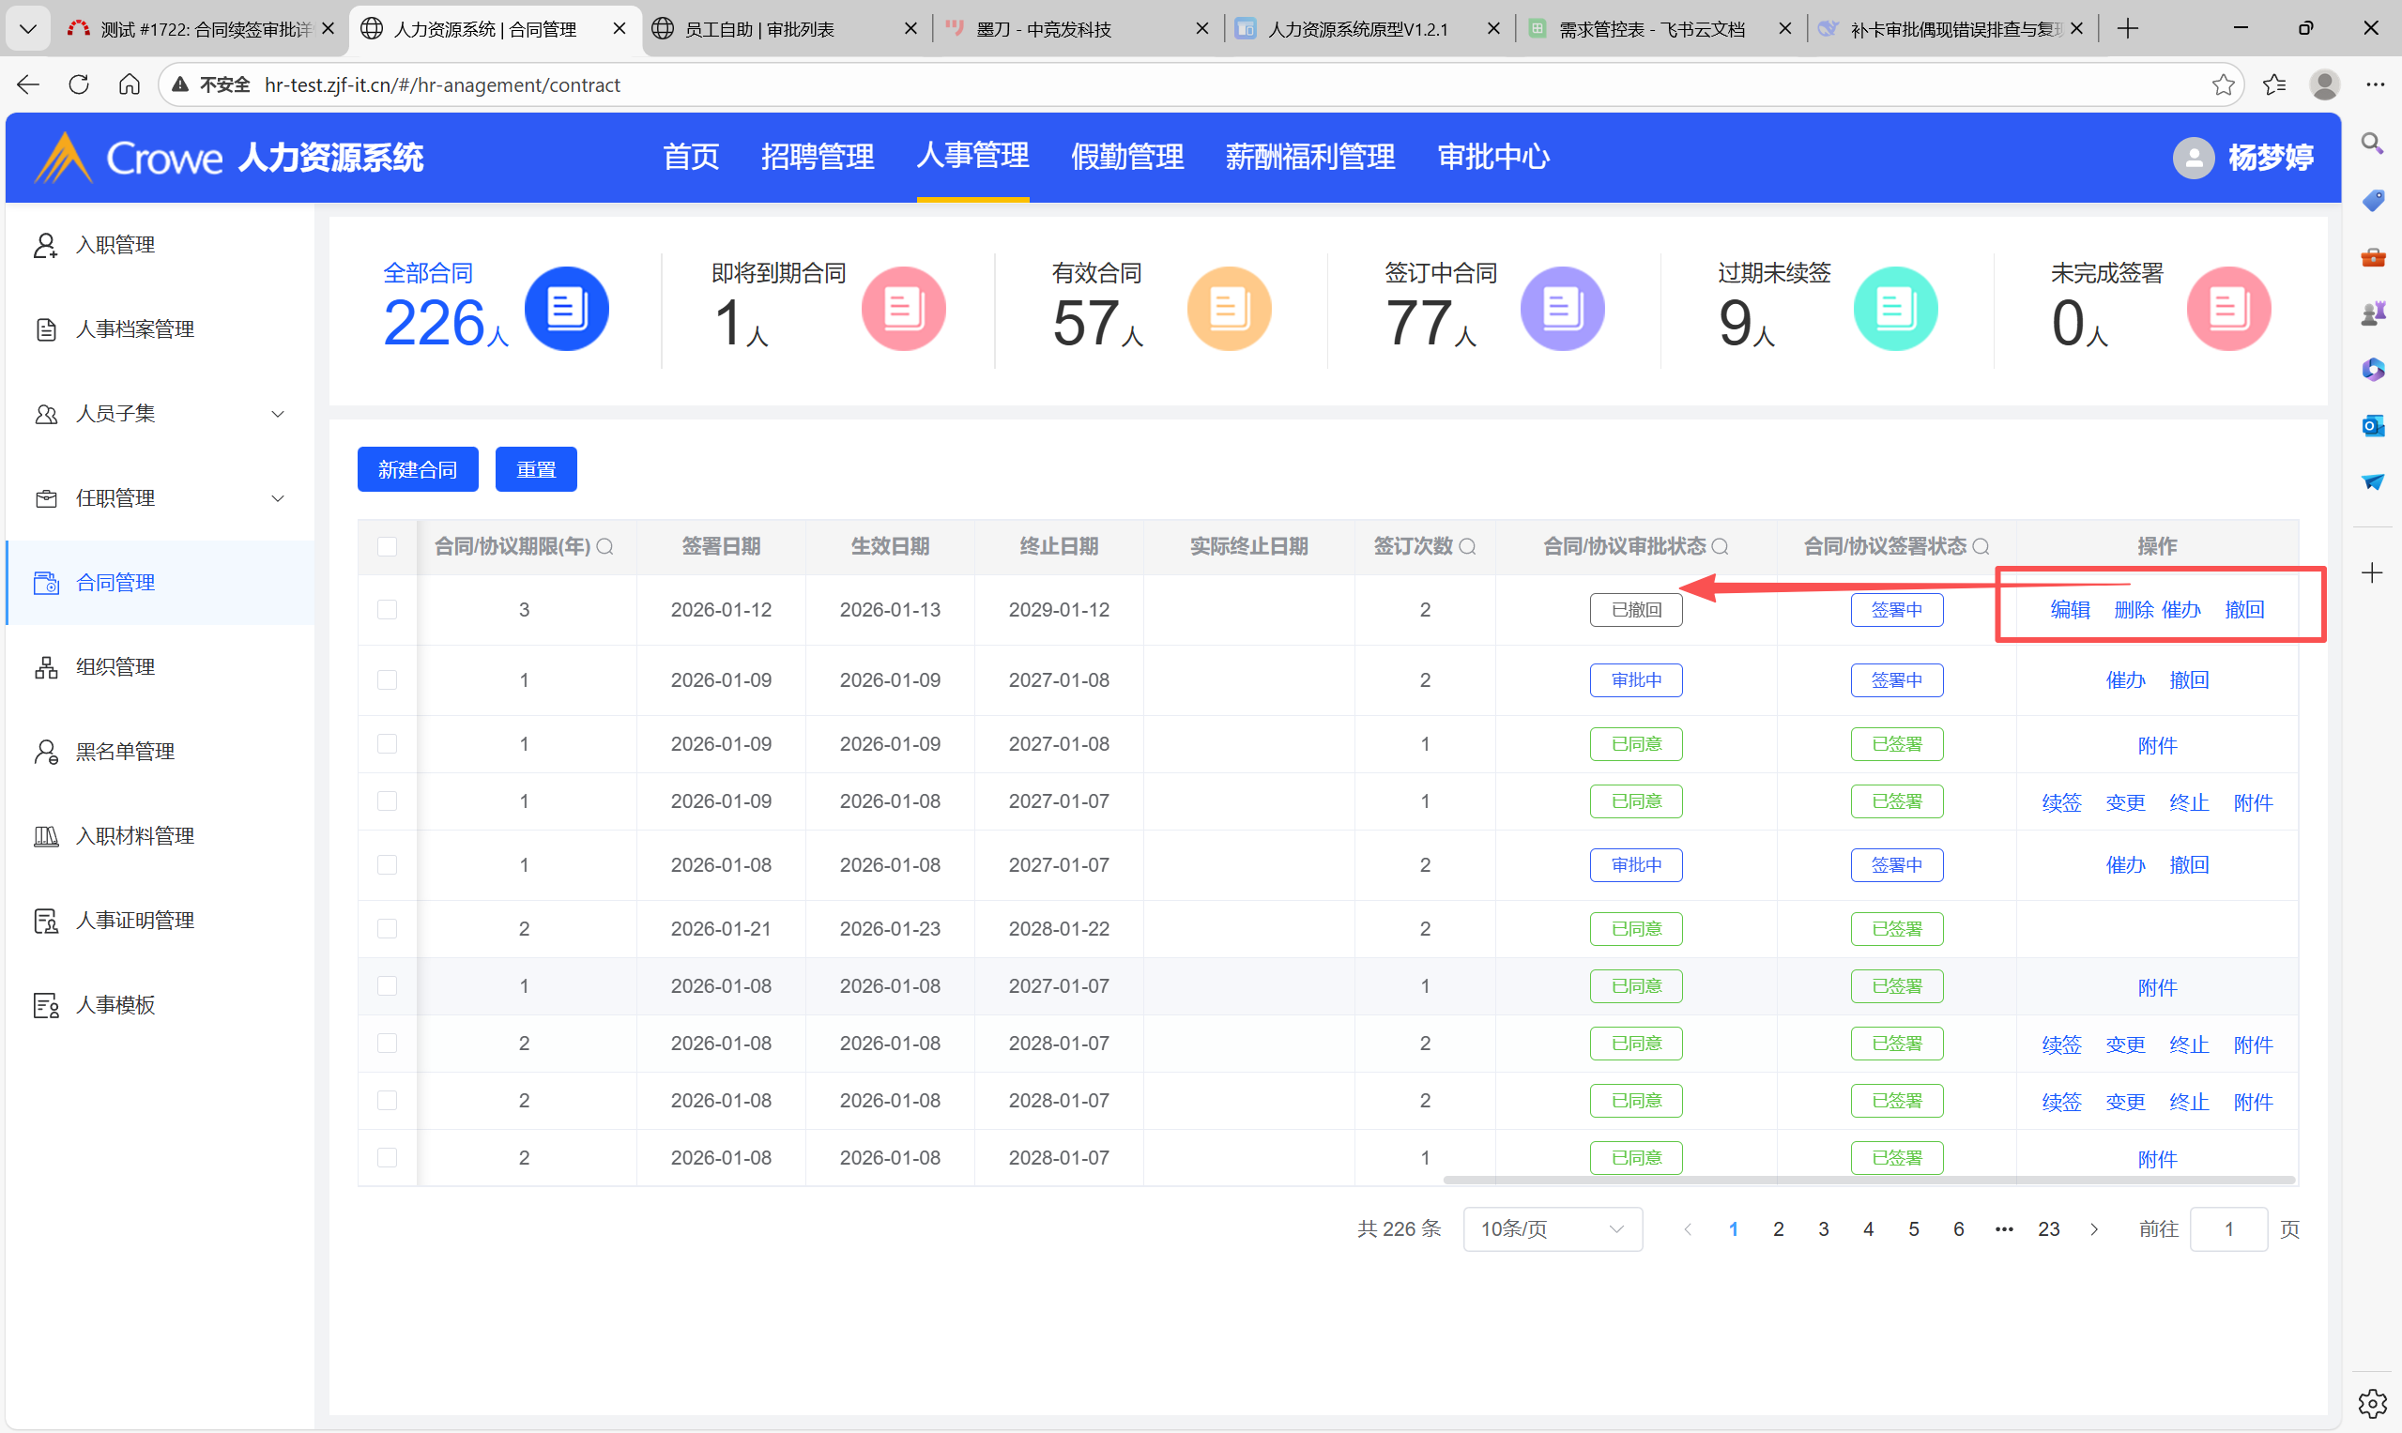Switch to 薪酬福利管理 in top navigation

[1309, 158]
